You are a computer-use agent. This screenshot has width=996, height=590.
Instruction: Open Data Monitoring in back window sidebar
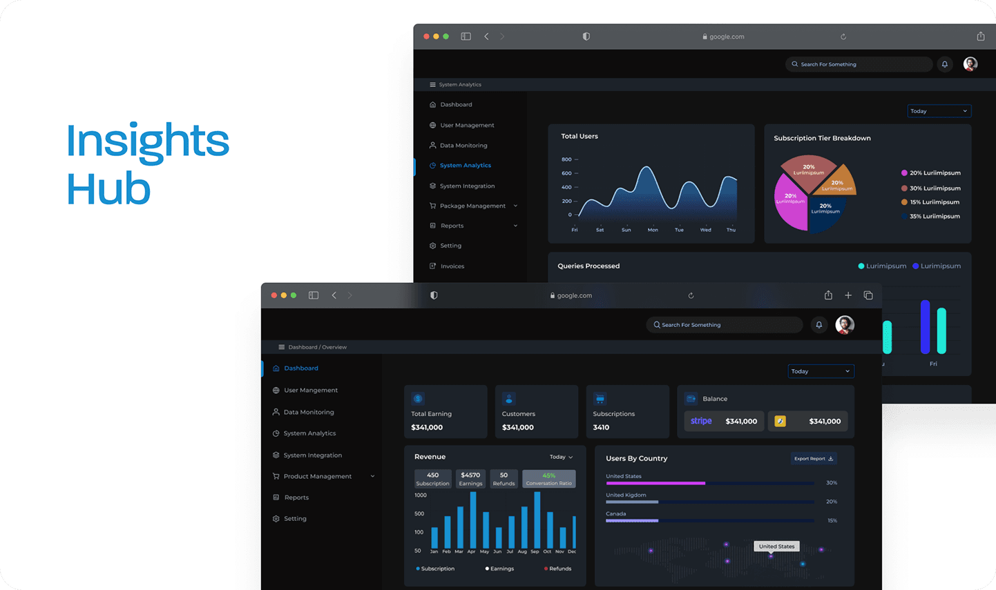459,146
